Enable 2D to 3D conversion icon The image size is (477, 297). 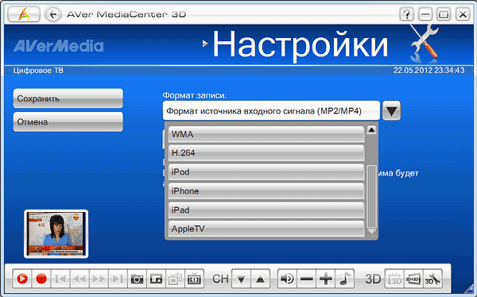coord(413,279)
